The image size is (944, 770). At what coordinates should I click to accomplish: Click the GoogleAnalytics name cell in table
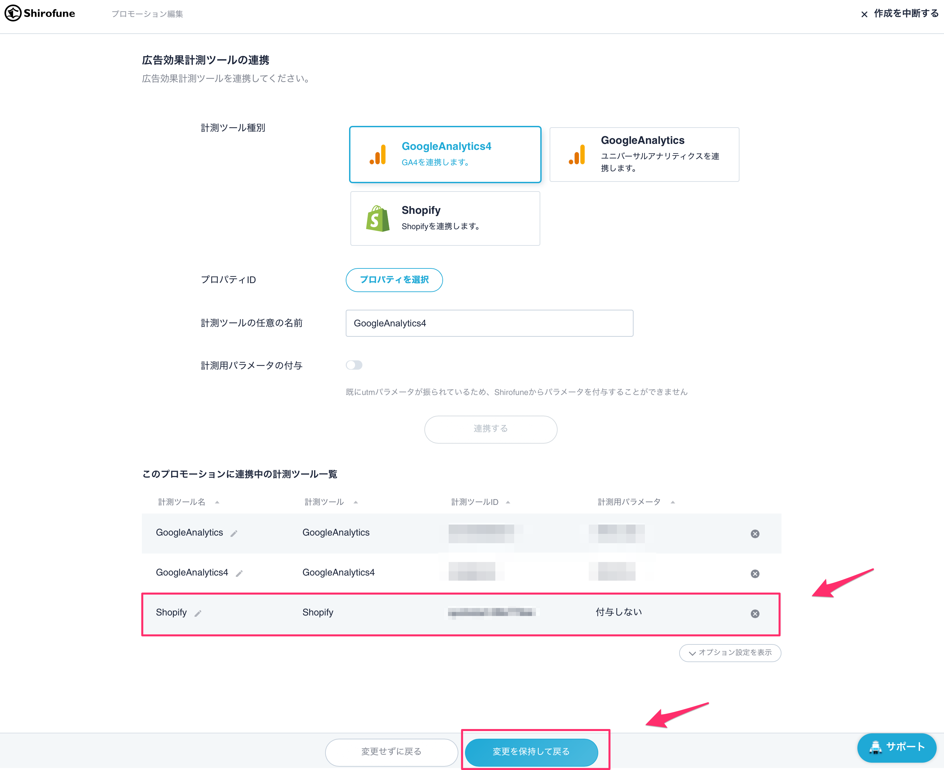click(x=190, y=532)
